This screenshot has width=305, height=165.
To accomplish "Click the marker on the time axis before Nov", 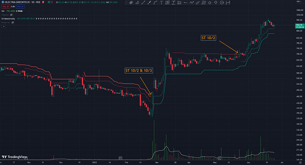I will 26,158.
